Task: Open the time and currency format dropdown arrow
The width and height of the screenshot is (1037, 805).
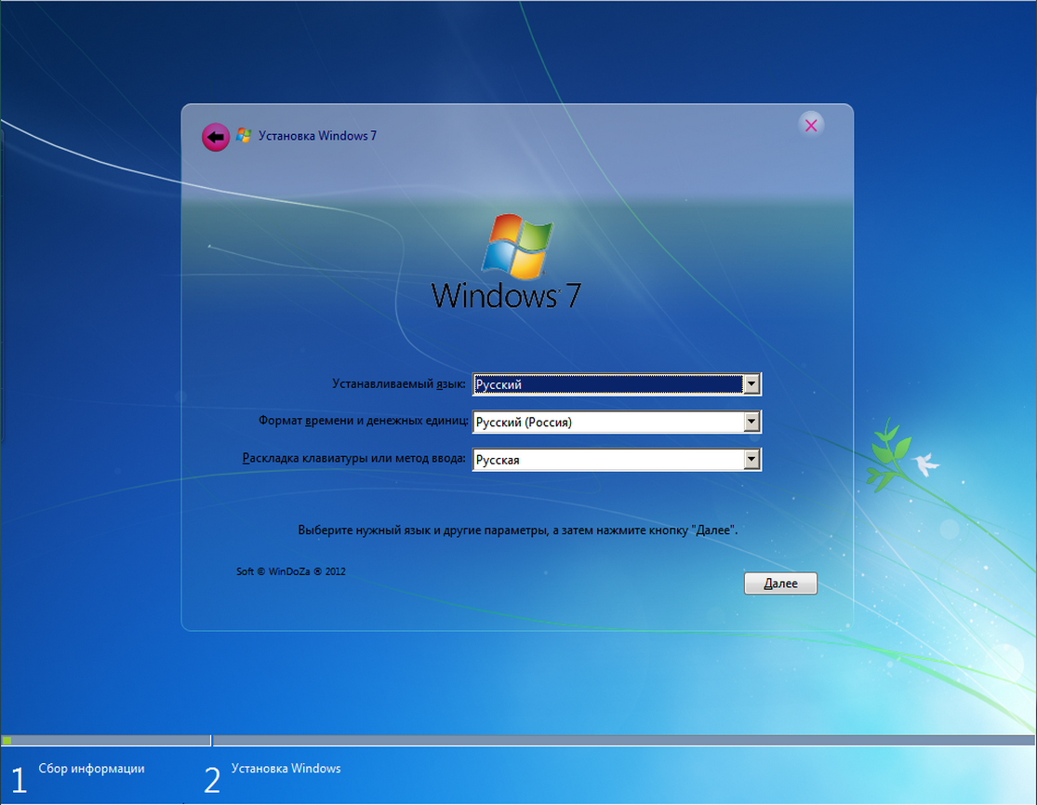Action: [751, 422]
